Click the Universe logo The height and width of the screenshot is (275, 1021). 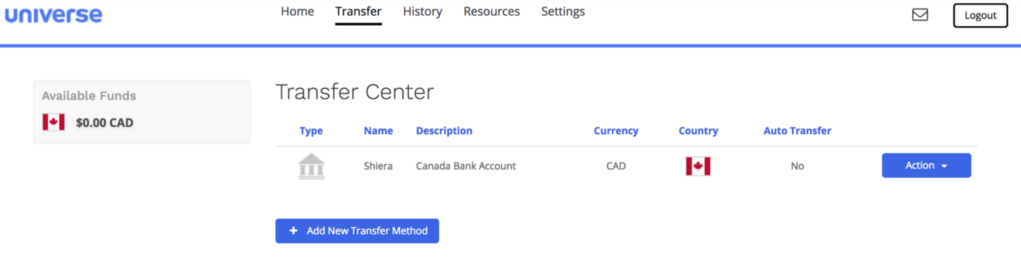(53, 15)
